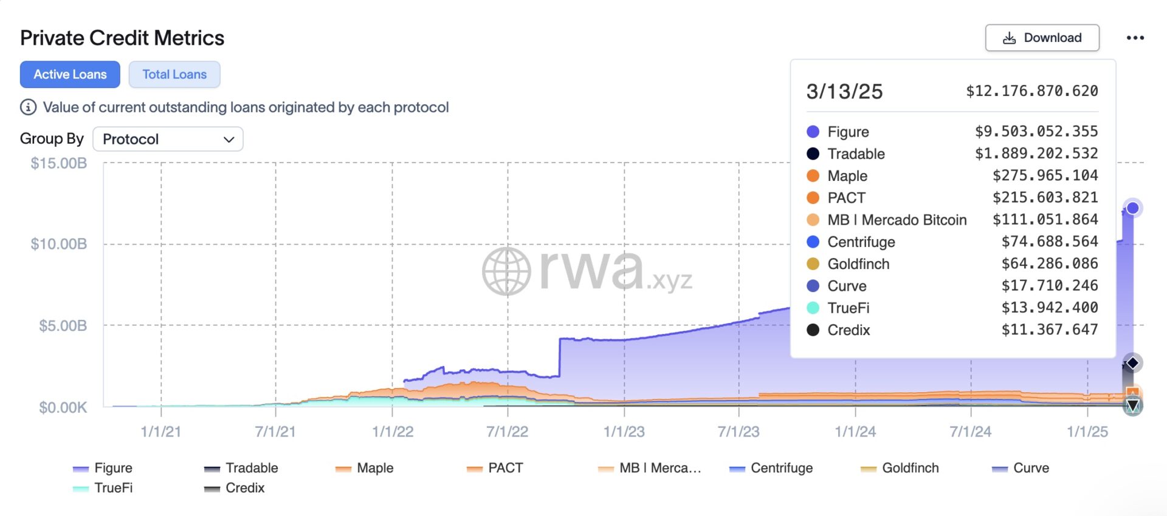Toggle Tradable series in the legend
1167x516 pixels.
(x=241, y=468)
